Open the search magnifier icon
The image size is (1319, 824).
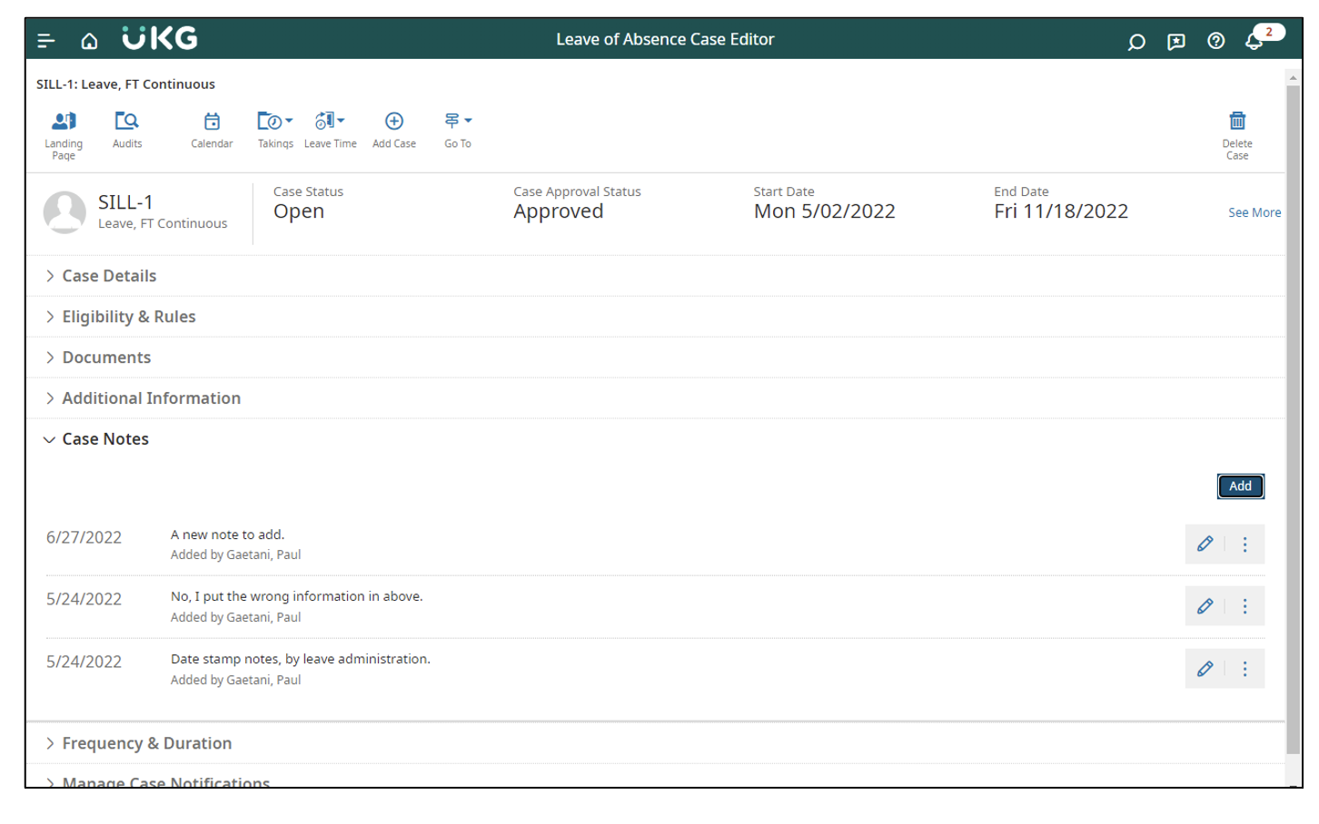pyautogui.click(x=1136, y=41)
